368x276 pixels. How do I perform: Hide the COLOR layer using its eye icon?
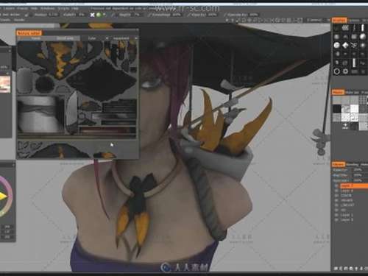[x=336, y=196]
